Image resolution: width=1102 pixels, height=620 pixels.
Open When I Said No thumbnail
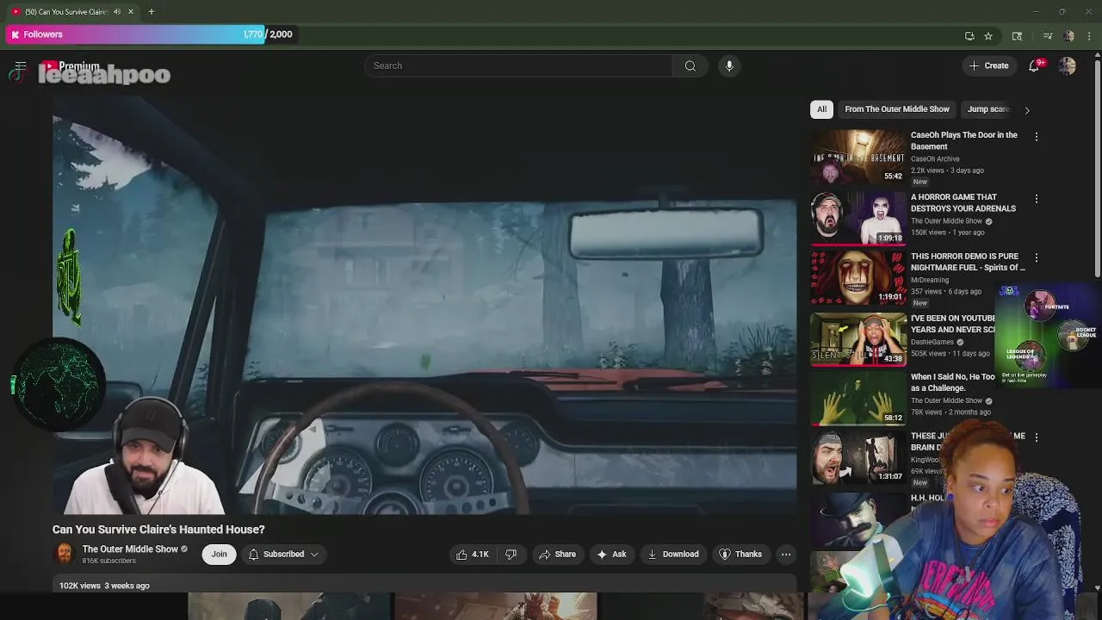(858, 398)
